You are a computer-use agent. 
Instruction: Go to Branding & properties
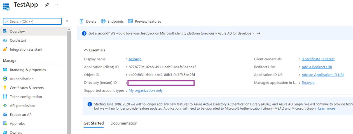click(x=28, y=70)
